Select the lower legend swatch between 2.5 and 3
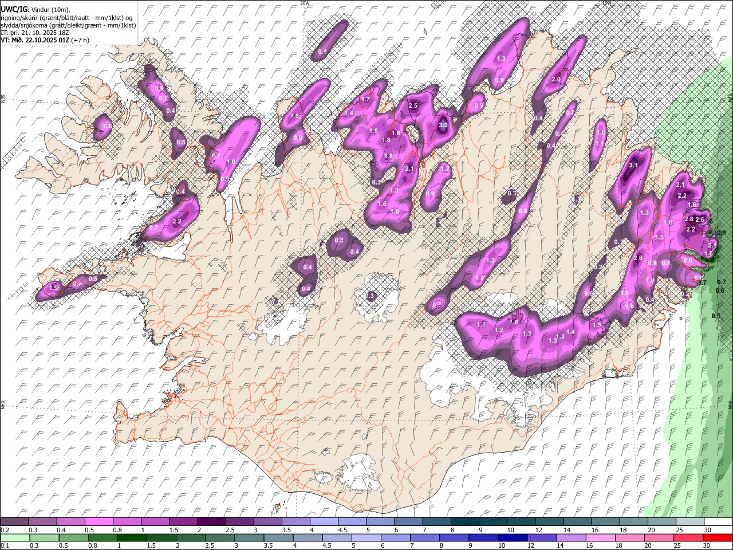Image resolution: width=733 pixels, height=550 pixels. [219, 538]
